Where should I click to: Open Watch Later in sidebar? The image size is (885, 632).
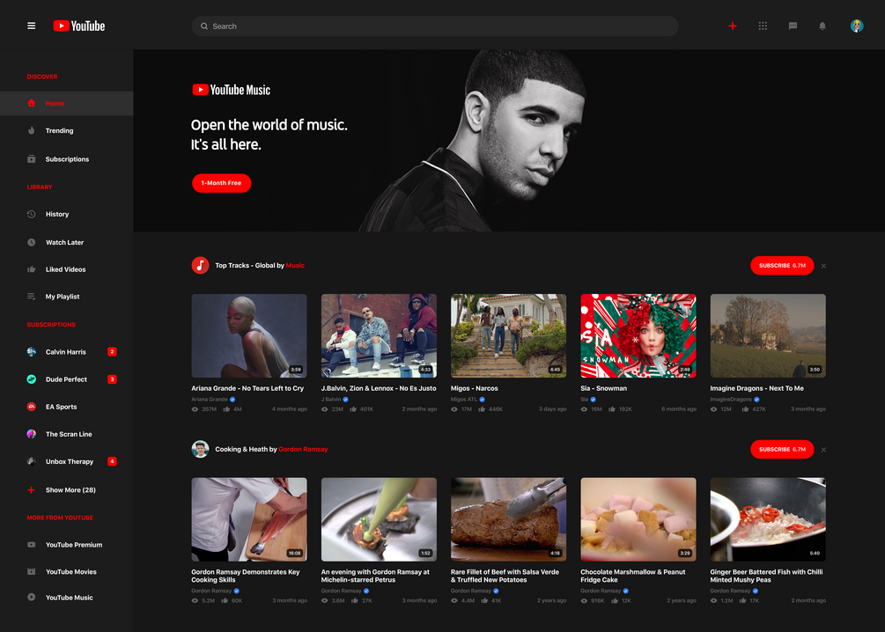(x=67, y=242)
